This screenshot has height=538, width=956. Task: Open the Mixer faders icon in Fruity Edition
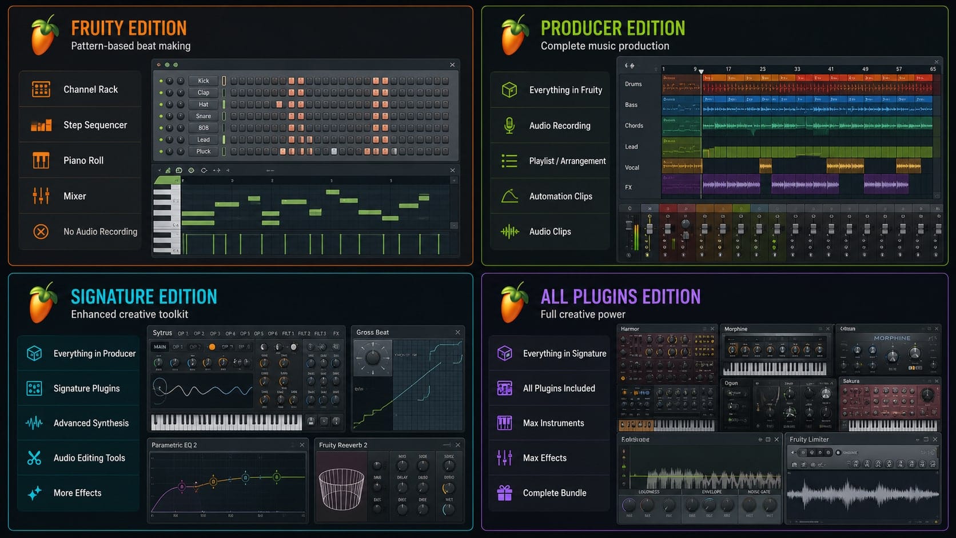(x=41, y=196)
